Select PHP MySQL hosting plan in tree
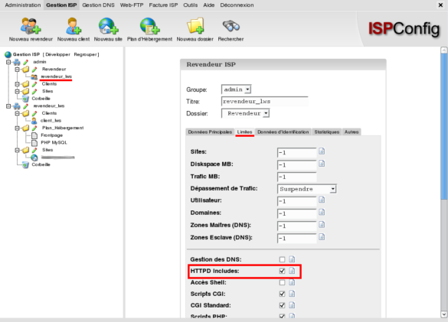Image resolution: width=448 pixels, height=322 pixels. coord(54,142)
